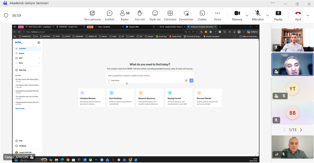Expand the Mikrofon options arrow

pyautogui.click(x=268, y=15)
